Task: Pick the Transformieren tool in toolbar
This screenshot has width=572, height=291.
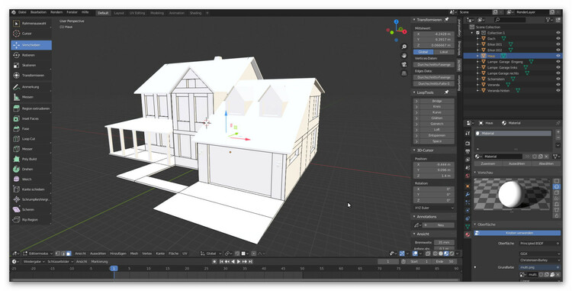Action: (x=31, y=75)
